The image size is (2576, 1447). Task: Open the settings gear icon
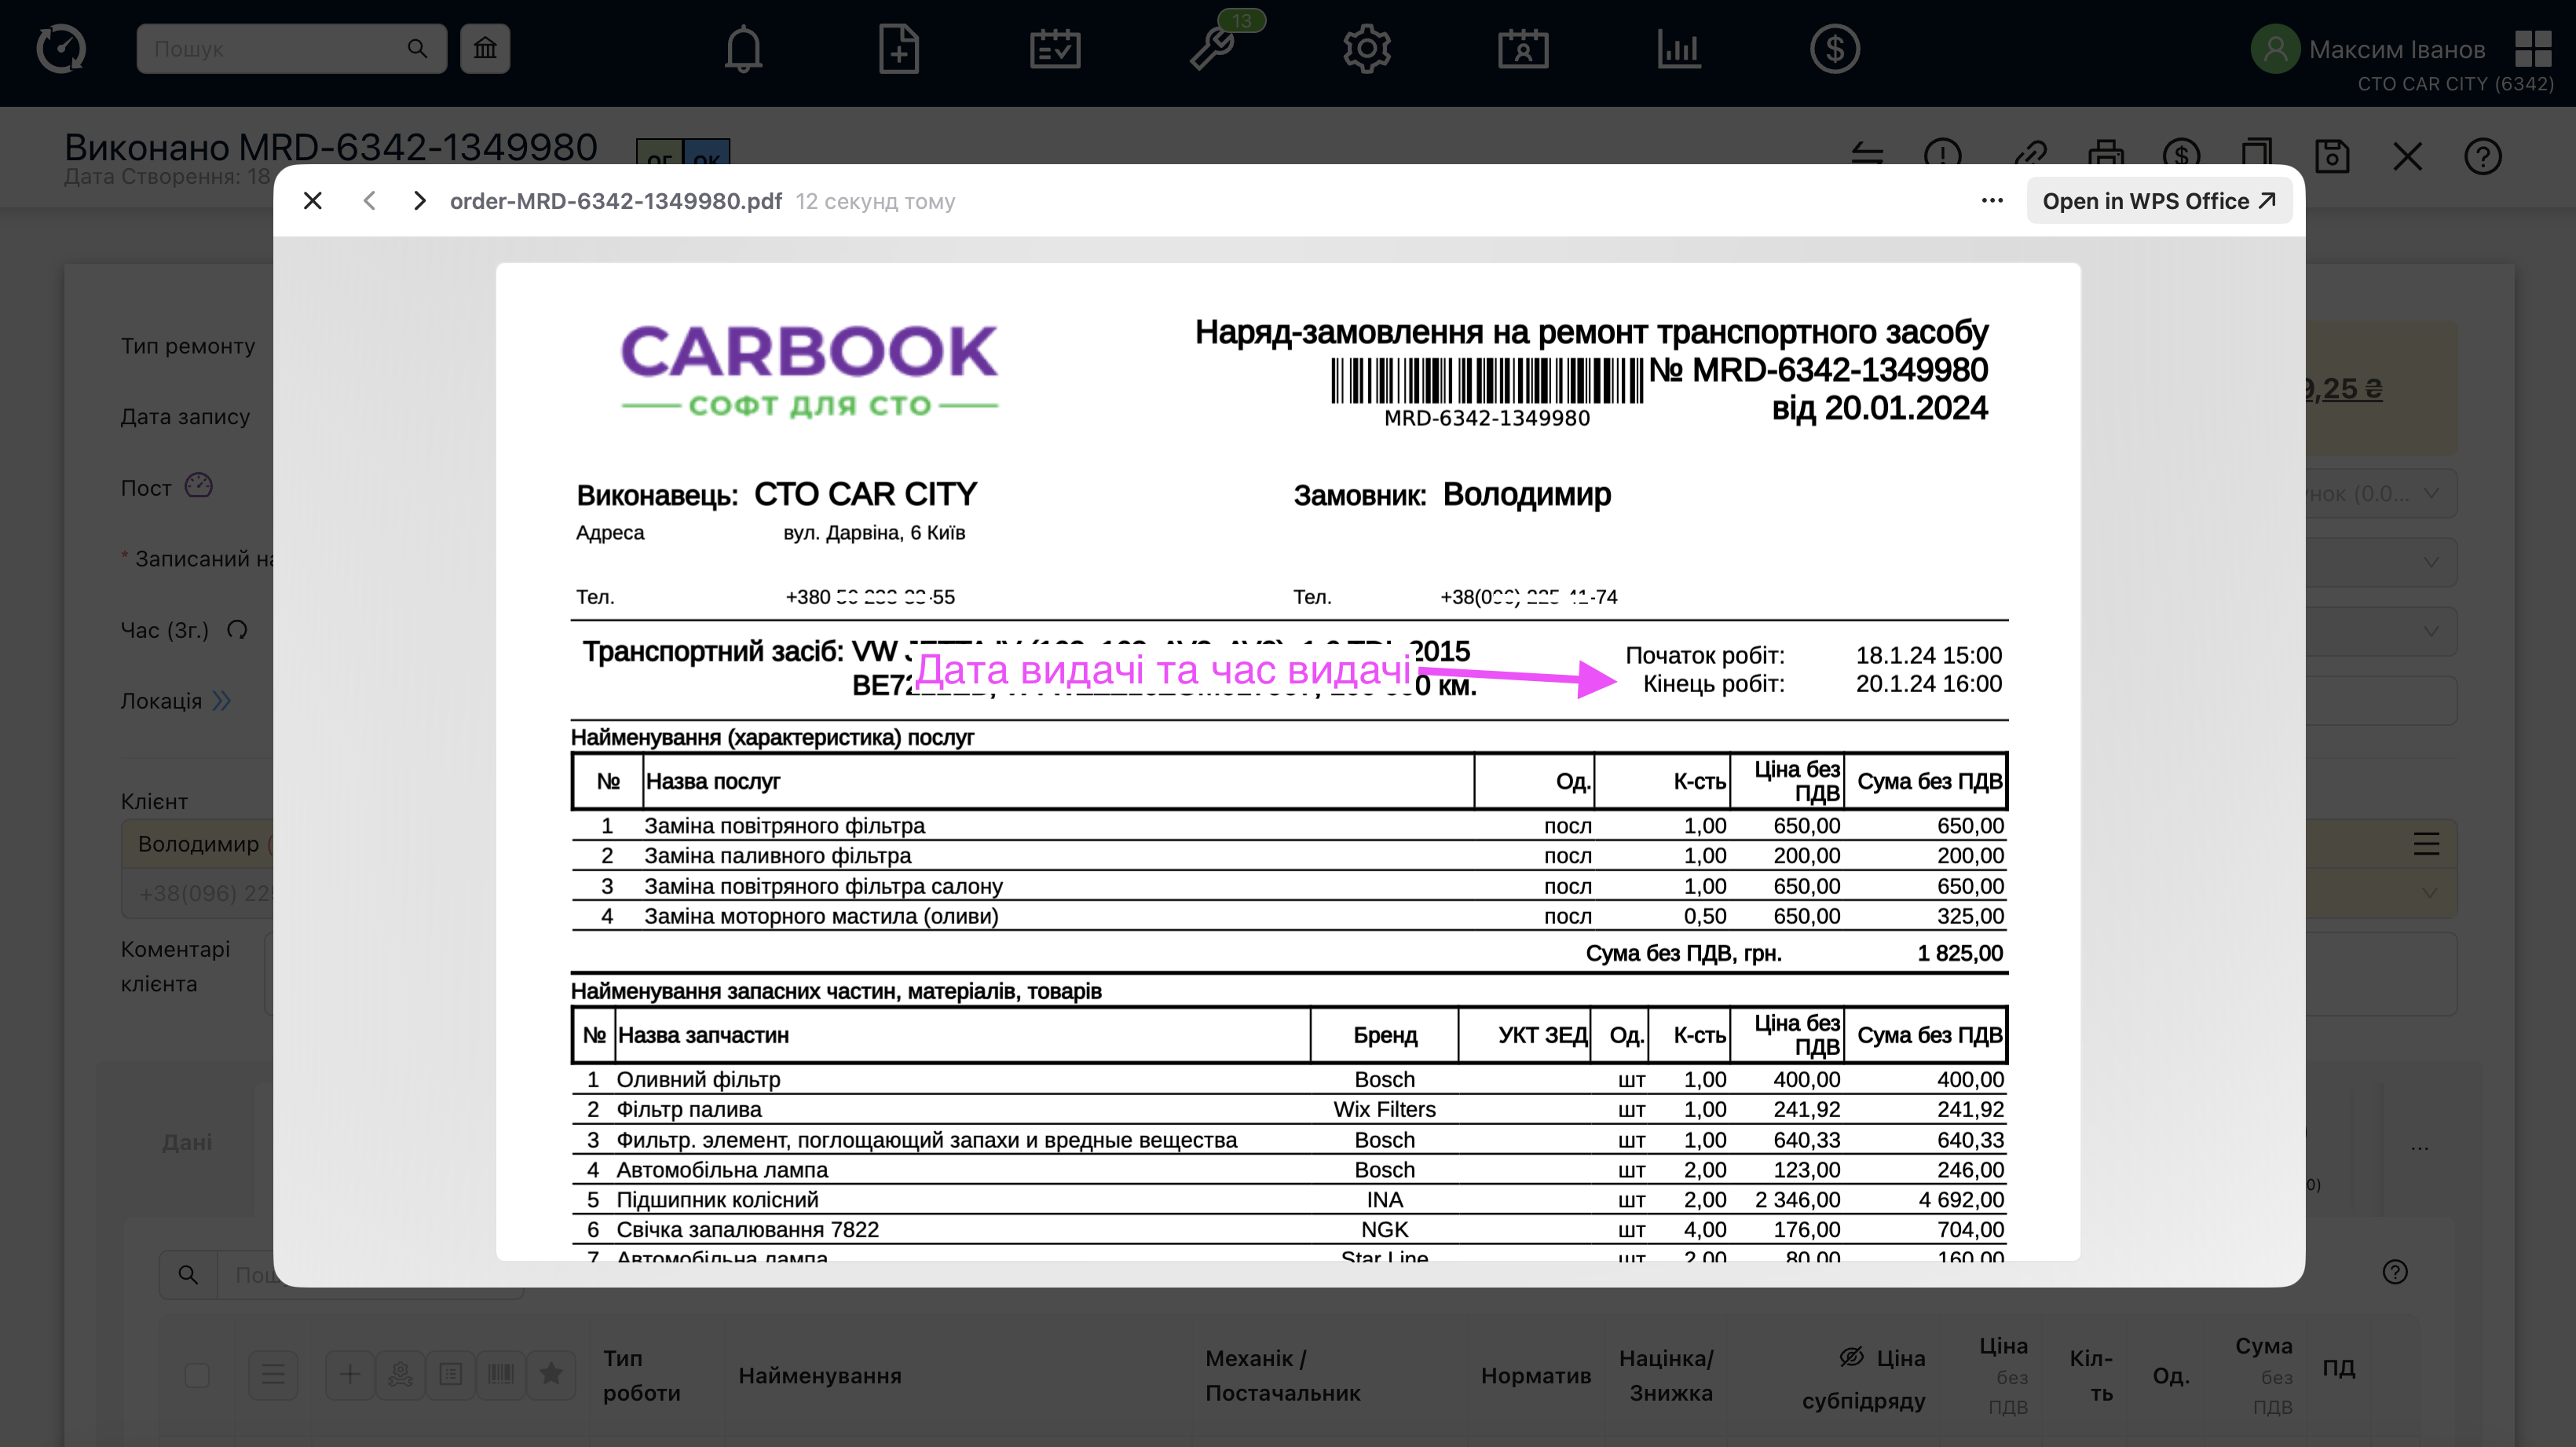pyautogui.click(x=1367, y=49)
